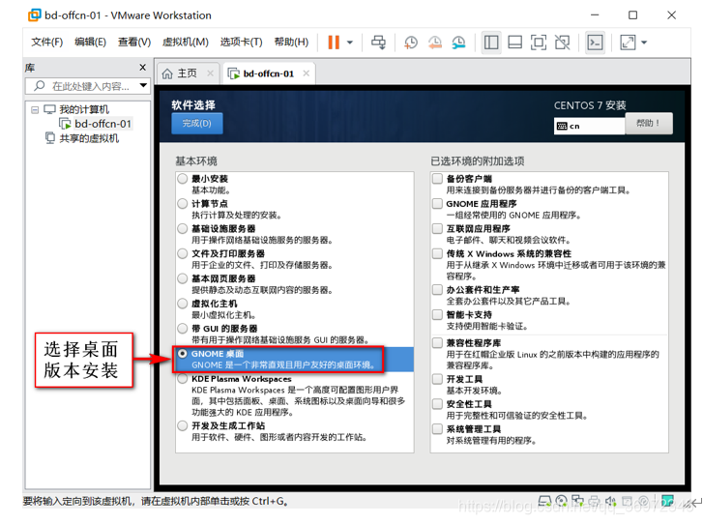Check the GNOME 应用程序 checkbox
Image resolution: width=703 pixels, height=524 pixels.
pyautogui.click(x=438, y=203)
